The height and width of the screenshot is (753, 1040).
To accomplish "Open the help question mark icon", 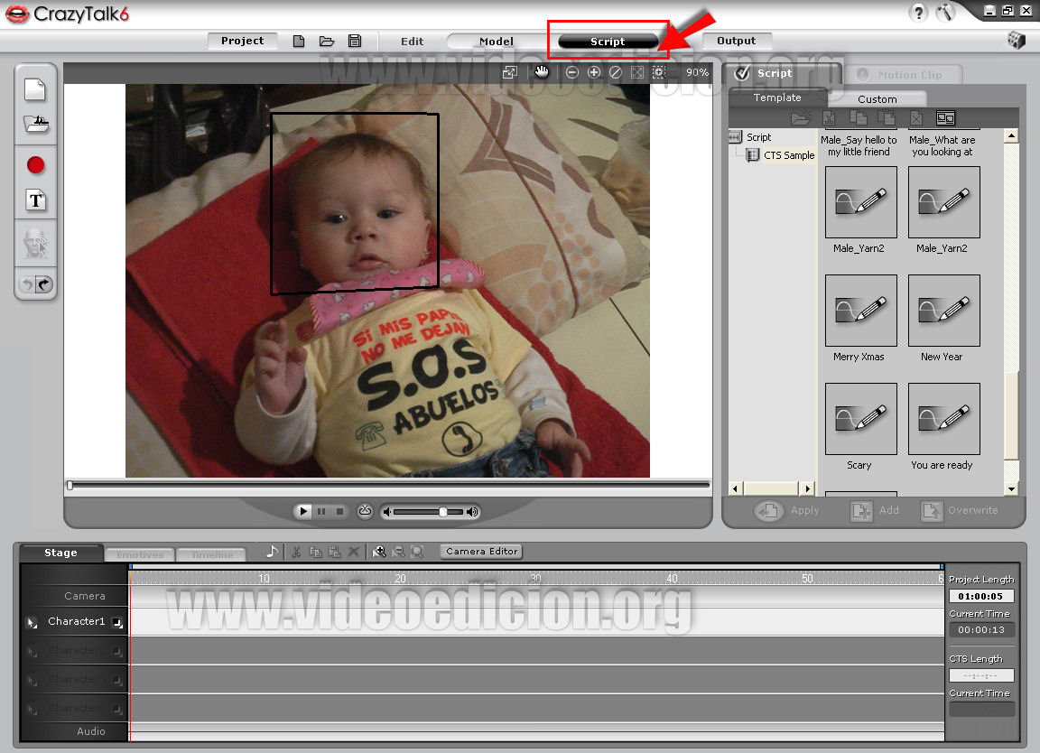I will click(x=919, y=13).
